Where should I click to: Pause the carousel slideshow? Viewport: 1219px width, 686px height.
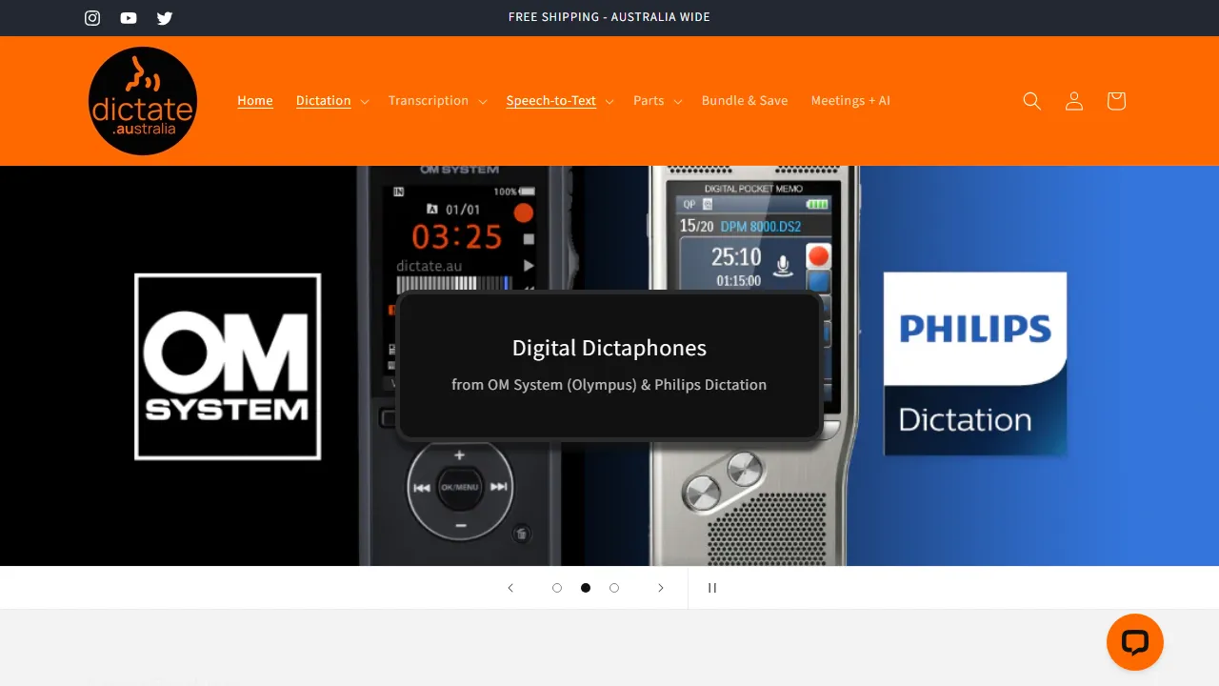click(x=711, y=588)
